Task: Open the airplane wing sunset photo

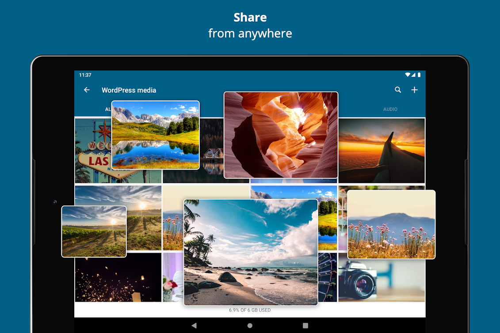Action: coord(382,150)
